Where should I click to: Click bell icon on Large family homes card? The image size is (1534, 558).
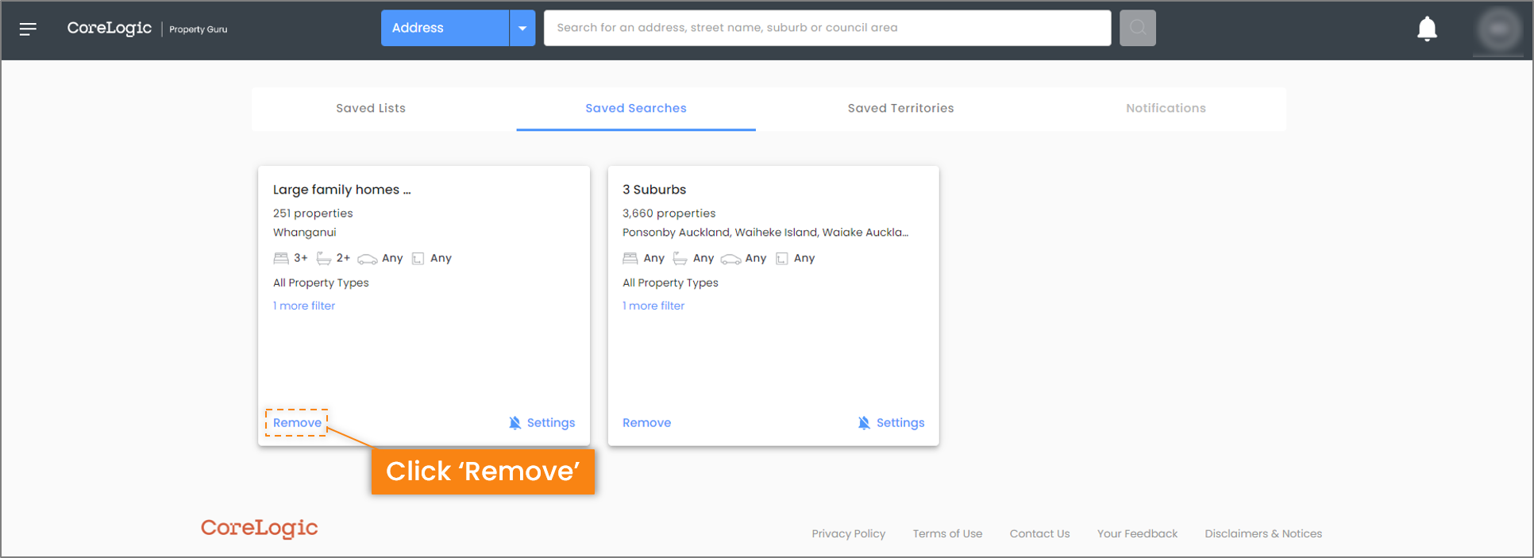point(515,422)
